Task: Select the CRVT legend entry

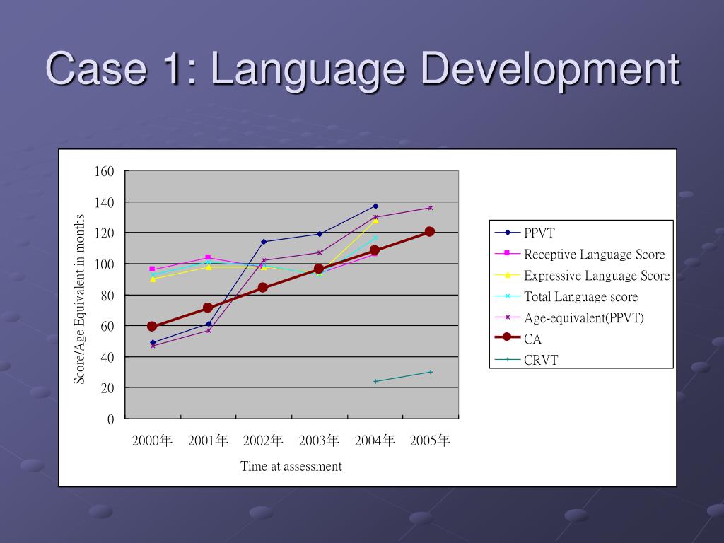Action: 526,360
